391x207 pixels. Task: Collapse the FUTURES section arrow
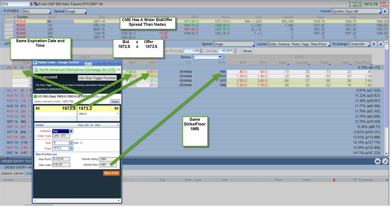[x=2, y=11]
